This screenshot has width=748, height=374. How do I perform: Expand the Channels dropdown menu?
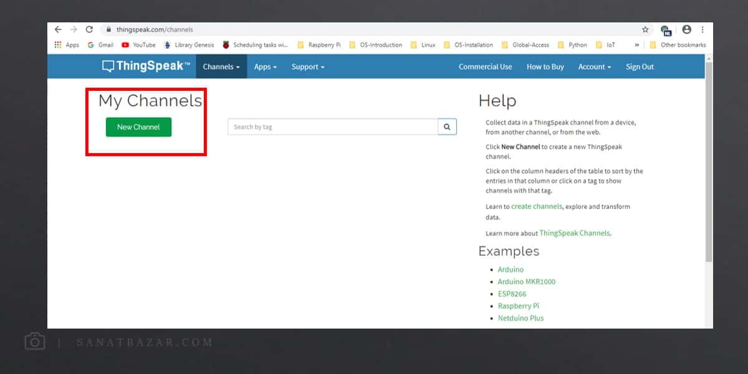[221, 67]
